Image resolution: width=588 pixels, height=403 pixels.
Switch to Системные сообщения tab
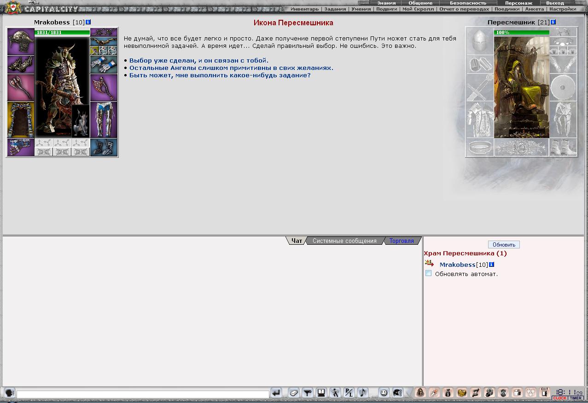click(x=344, y=241)
